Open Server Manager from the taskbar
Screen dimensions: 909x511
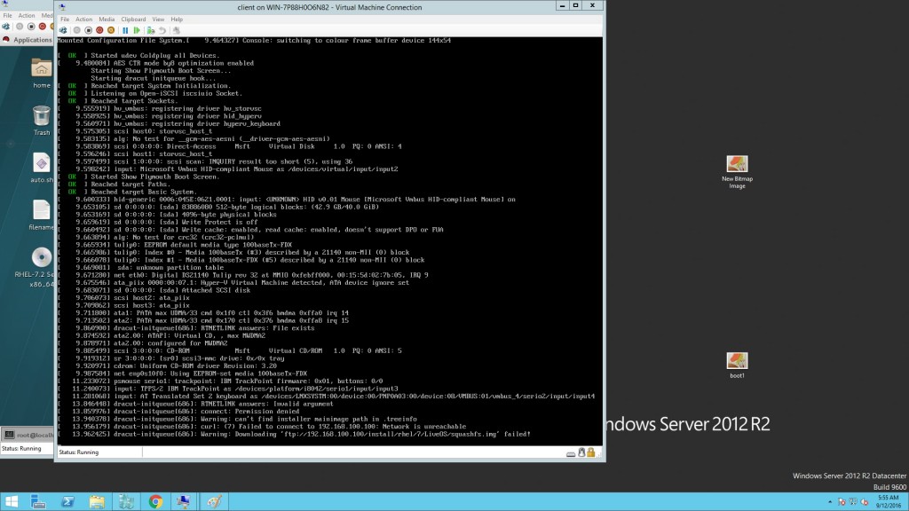pos(38,501)
